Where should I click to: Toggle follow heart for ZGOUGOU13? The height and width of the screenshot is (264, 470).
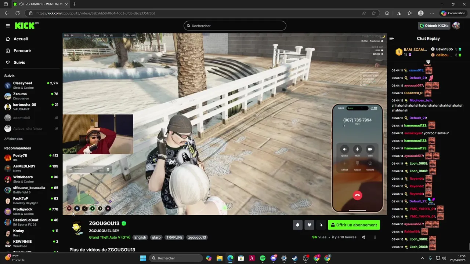pyautogui.click(x=309, y=225)
